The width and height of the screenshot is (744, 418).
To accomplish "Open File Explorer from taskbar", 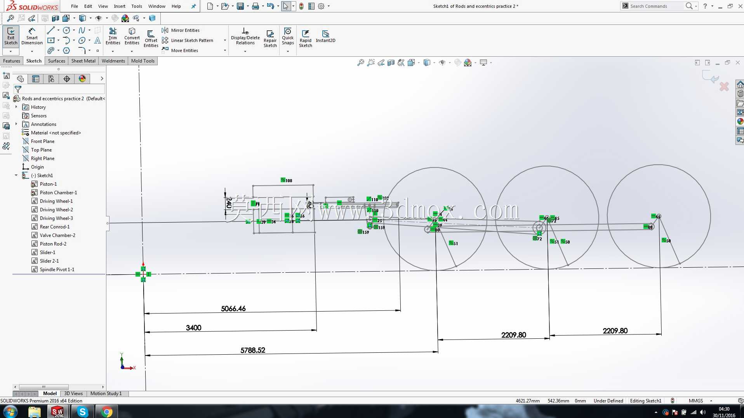I will (x=34, y=412).
